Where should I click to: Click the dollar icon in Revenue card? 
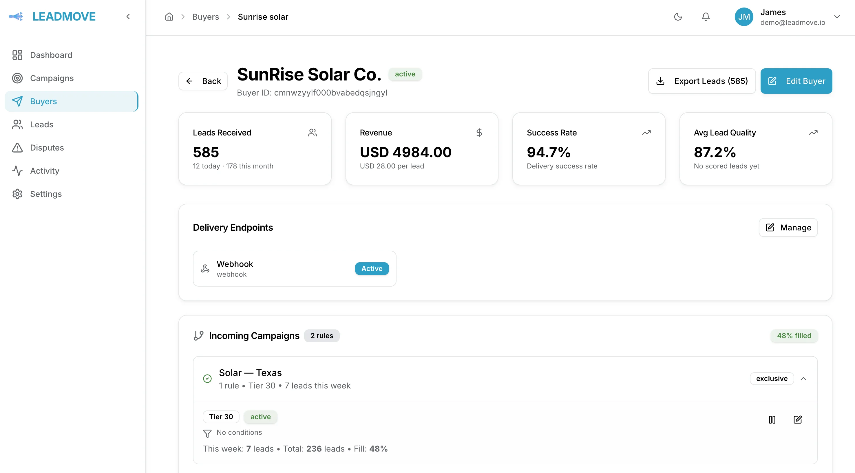tap(479, 133)
